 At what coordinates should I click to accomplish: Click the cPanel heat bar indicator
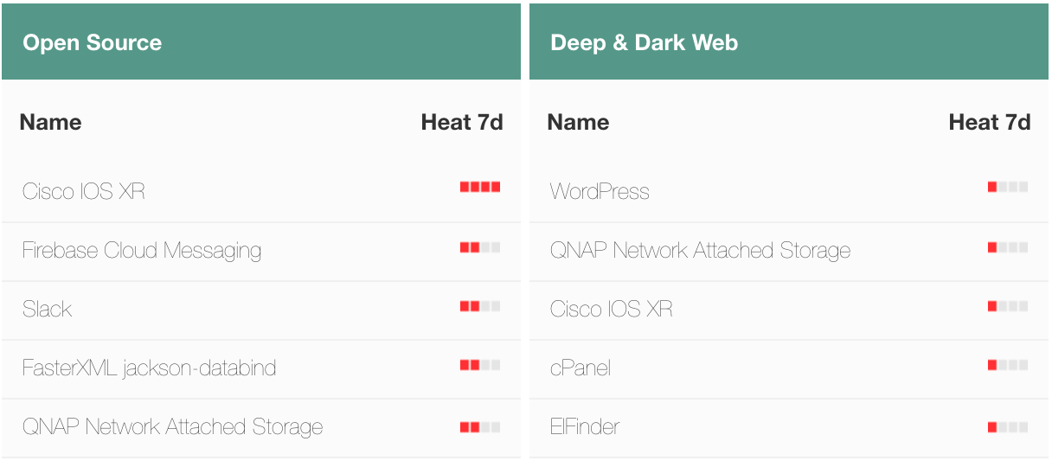click(1008, 365)
